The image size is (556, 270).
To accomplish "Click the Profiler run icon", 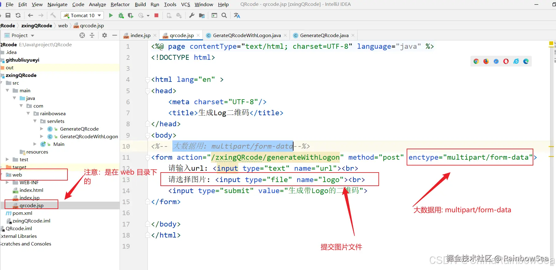I will (x=141, y=15).
